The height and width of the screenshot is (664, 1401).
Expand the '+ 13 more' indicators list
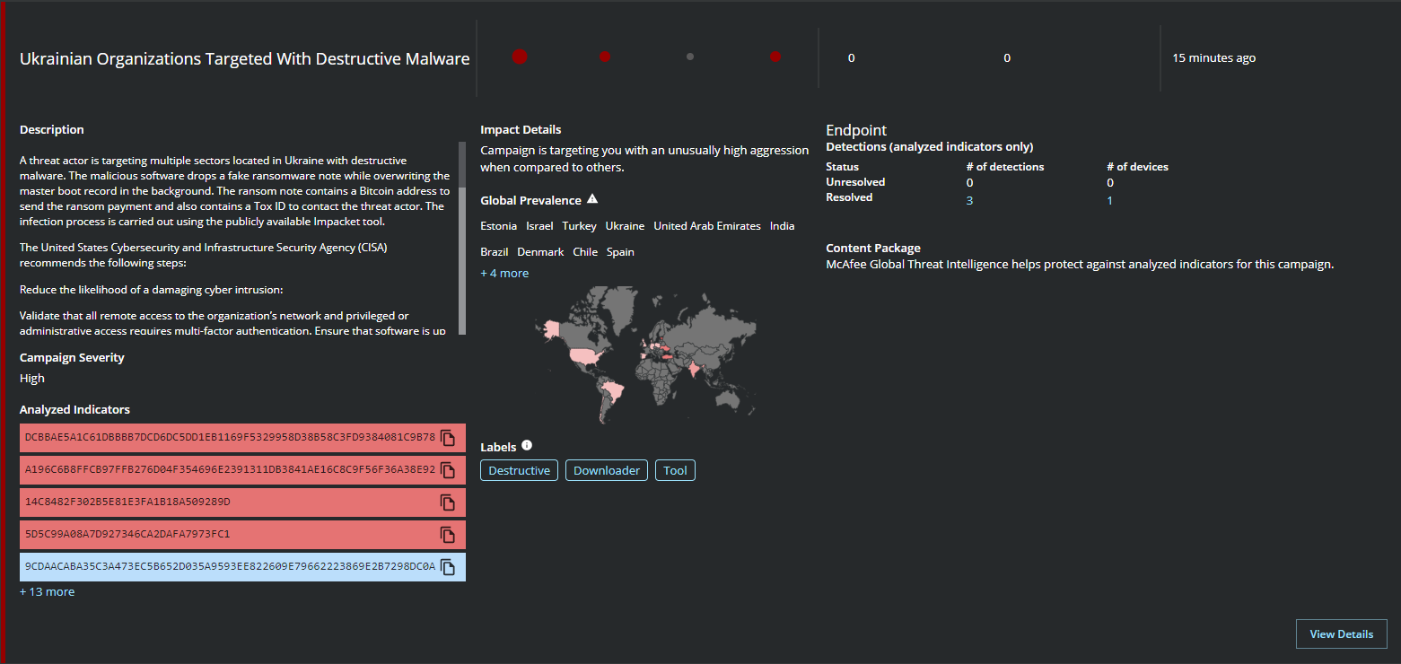pos(47,592)
